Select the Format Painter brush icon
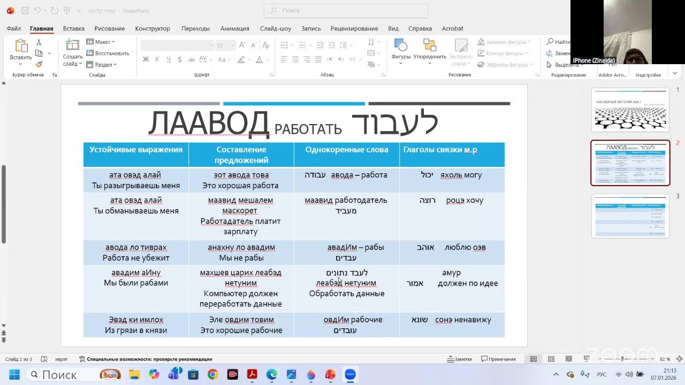Screen dimensions: 685x385 click(x=39, y=64)
